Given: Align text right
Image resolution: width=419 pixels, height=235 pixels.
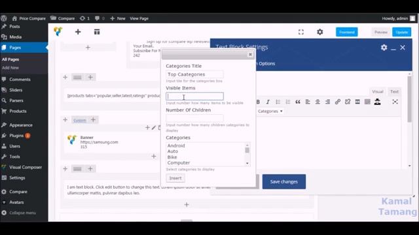Looking at the screenshot, I should [x=327, y=102].
